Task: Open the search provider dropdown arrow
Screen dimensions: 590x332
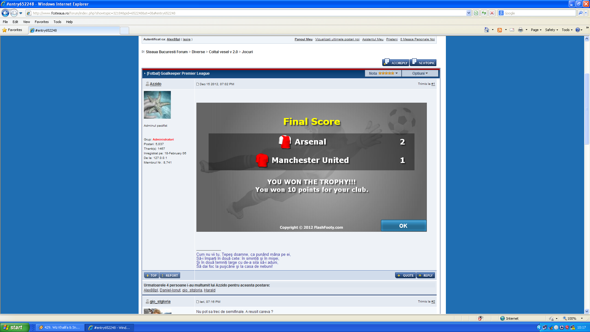Action: point(586,13)
